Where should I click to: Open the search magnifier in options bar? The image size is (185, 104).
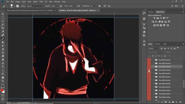point(172,6)
